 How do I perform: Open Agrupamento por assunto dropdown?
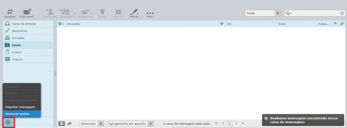[x=130, y=124]
